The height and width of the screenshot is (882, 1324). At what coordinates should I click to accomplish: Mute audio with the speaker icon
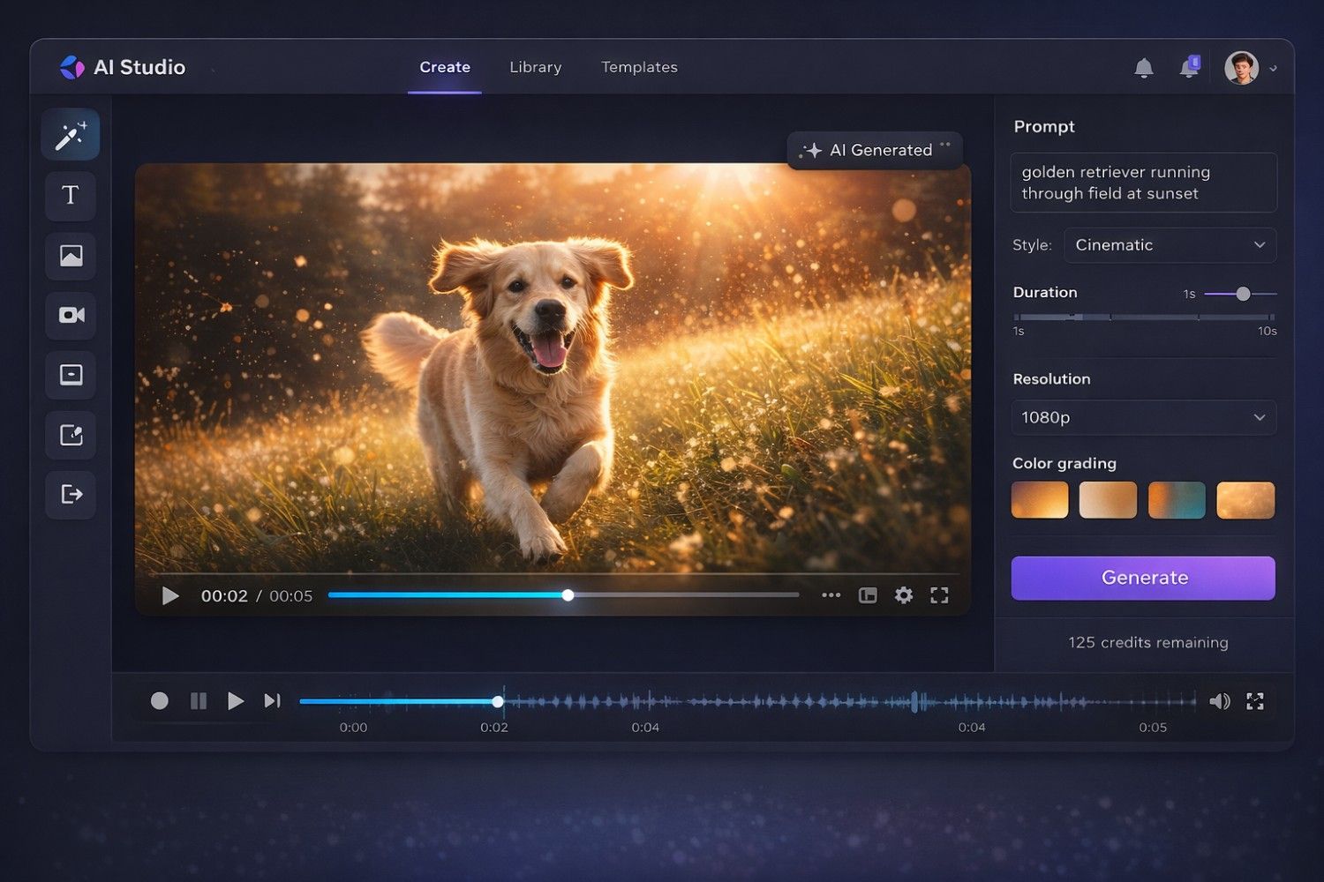click(1219, 701)
